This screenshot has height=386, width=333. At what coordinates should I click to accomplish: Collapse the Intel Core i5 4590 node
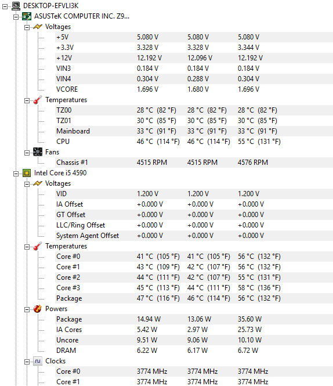pyautogui.click(x=16, y=174)
